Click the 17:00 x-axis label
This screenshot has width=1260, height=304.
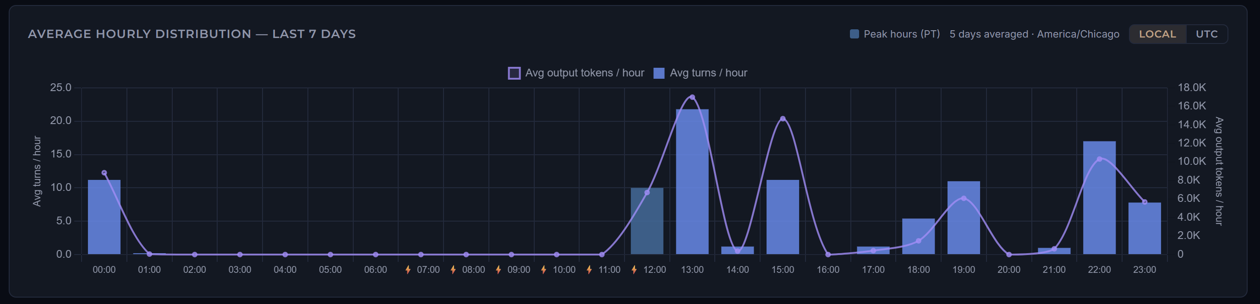tap(873, 270)
